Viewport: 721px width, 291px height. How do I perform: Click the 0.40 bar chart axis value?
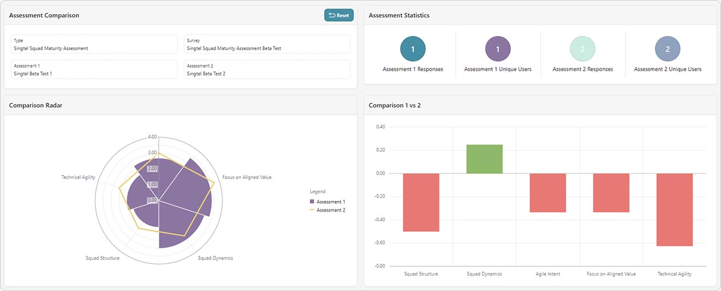(381, 127)
